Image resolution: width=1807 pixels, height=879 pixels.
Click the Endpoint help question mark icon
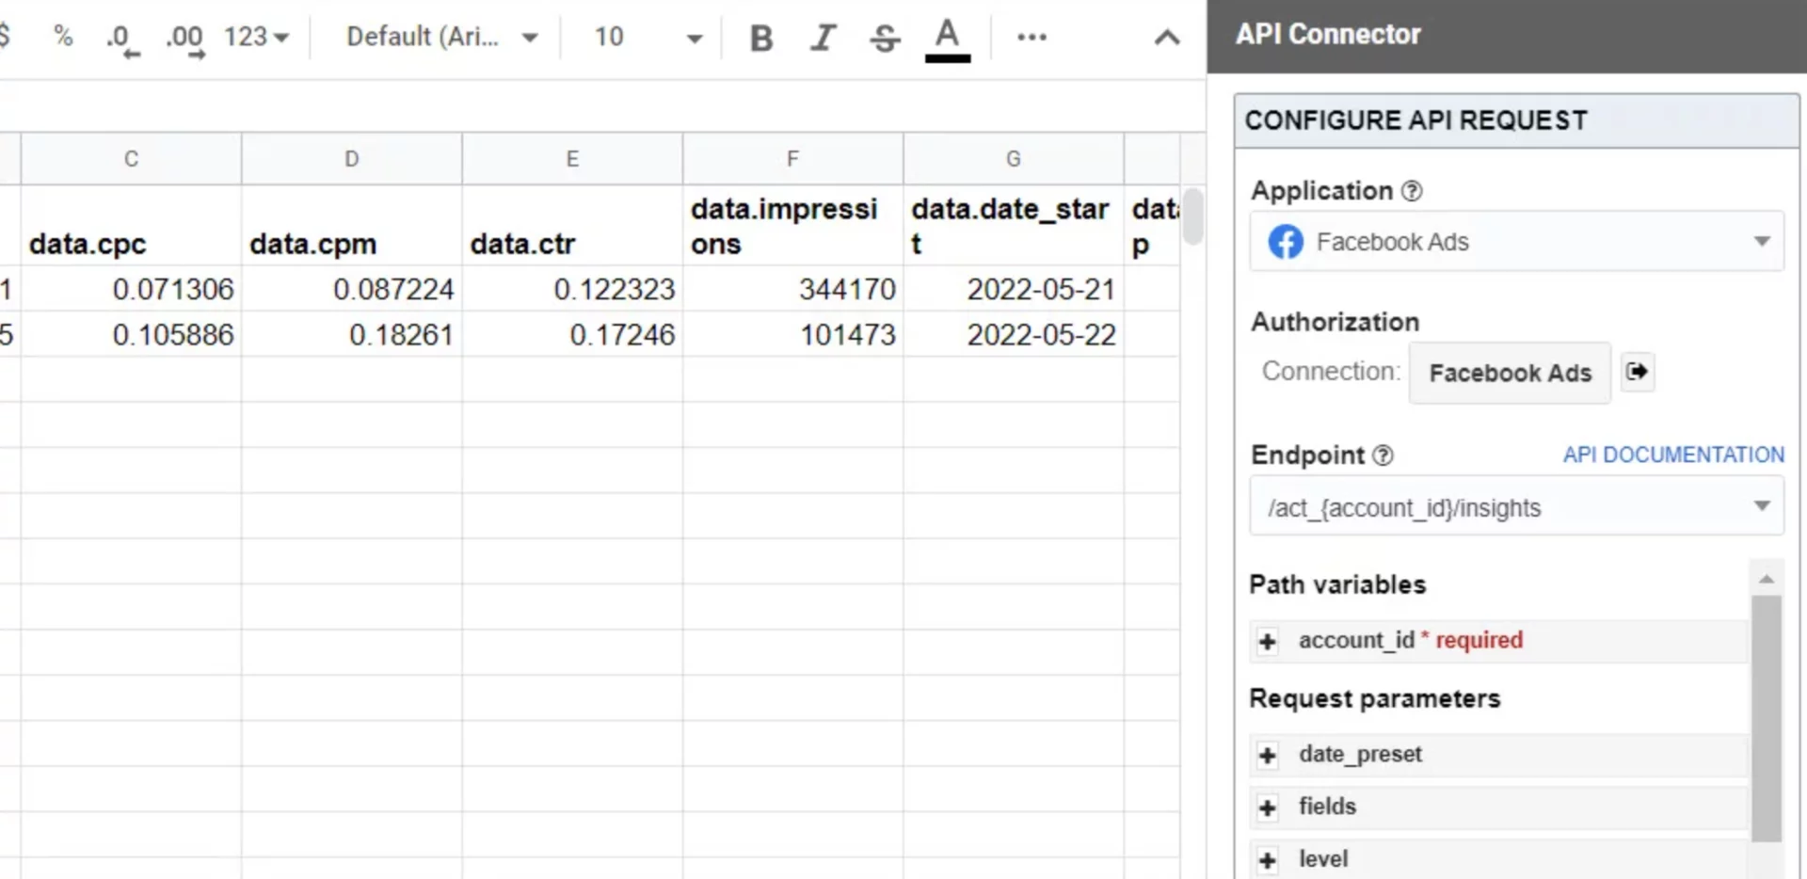[1383, 455]
